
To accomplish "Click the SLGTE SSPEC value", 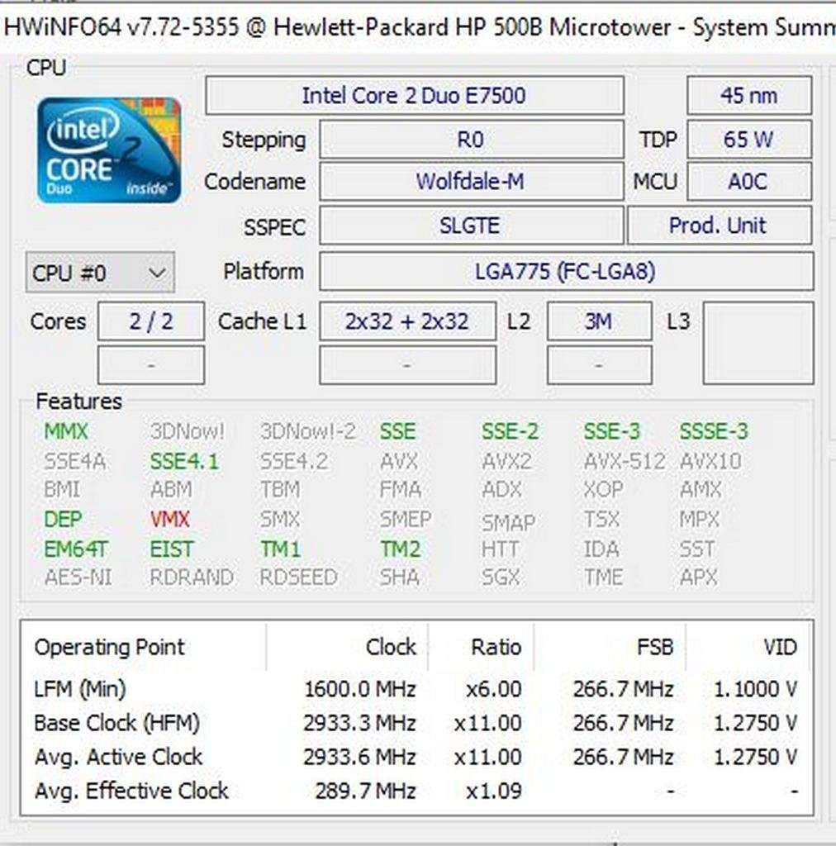I will point(471,225).
